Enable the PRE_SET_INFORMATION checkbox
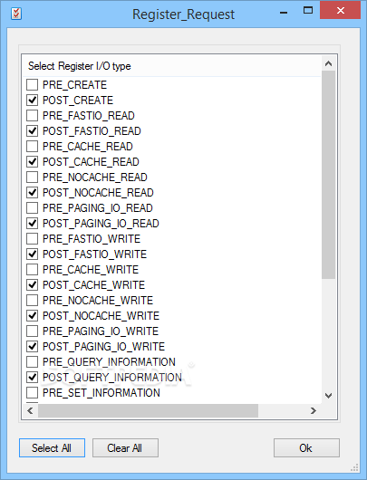This screenshot has width=367, height=480. click(32, 392)
